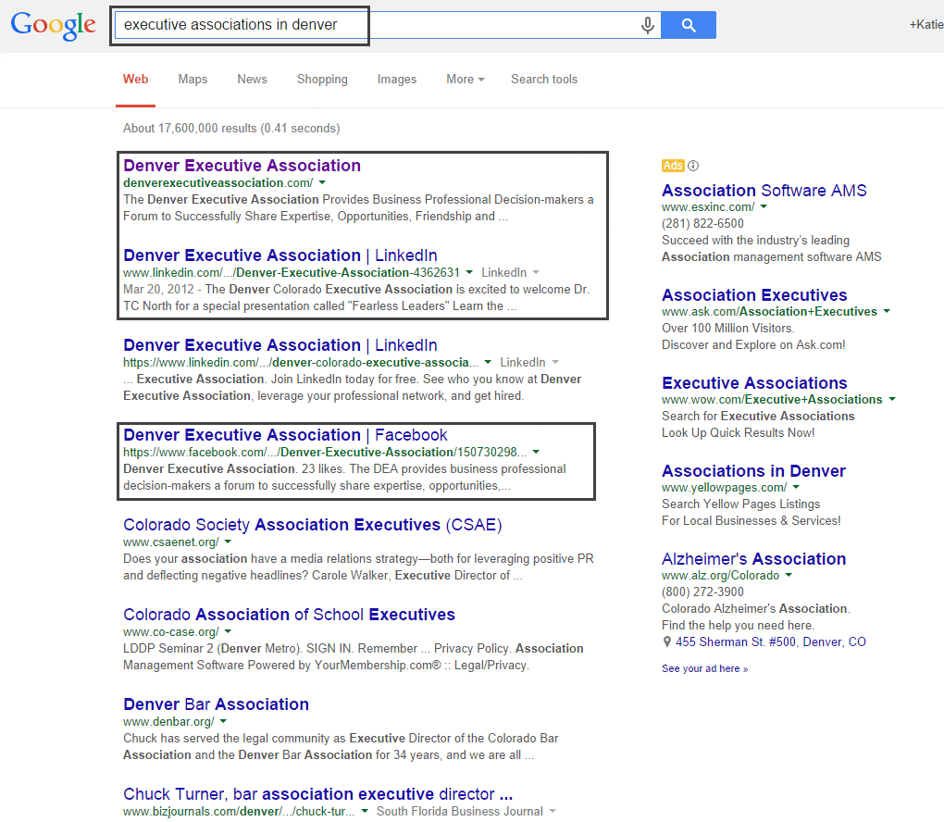Expand South Florida Business Journal arrow

click(x=553, y=811)
